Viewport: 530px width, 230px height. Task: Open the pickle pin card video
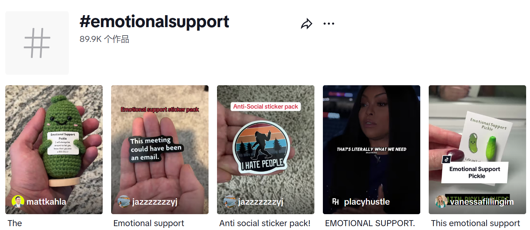coord(477,150)
